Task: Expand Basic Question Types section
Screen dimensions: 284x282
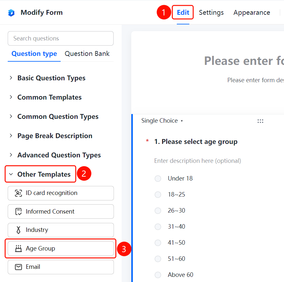Action: 51,78
